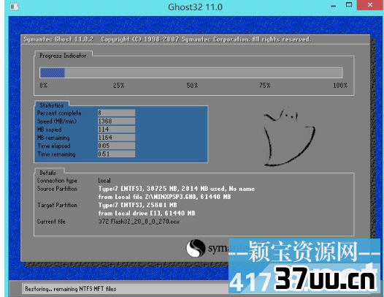Click the blue filled progress bar segment
384x297 pixels.
pyautogui.click(x=53, y=72)
